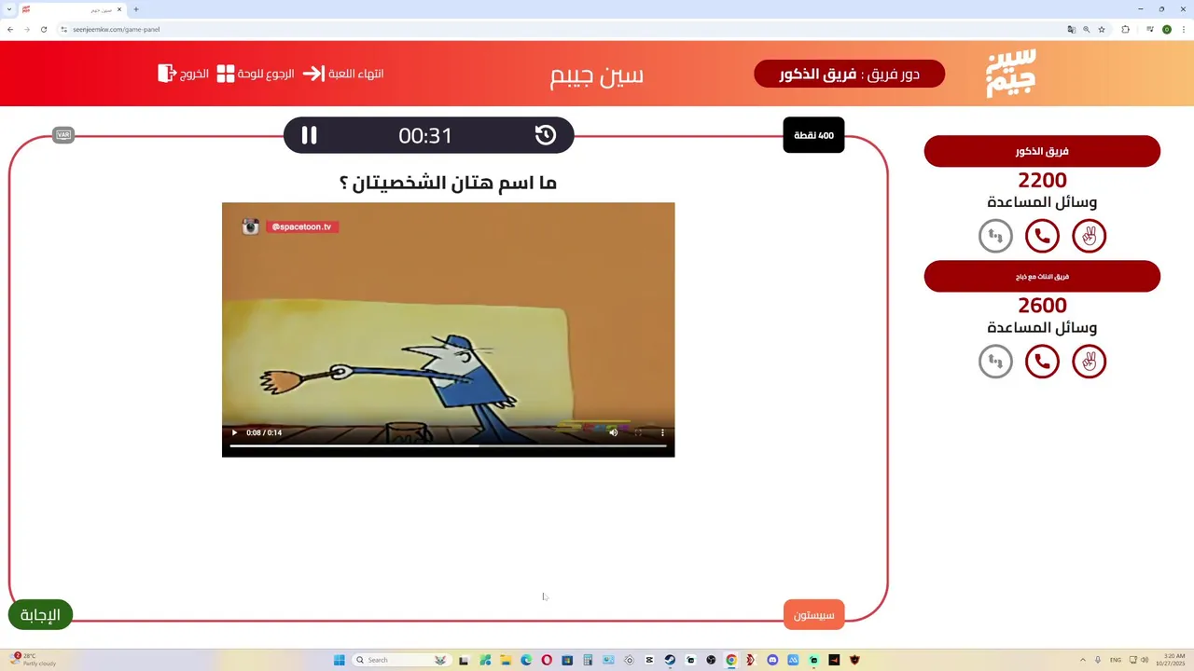
Task: Click the video frame thumbnail
Action: click(x=448, y=329)
